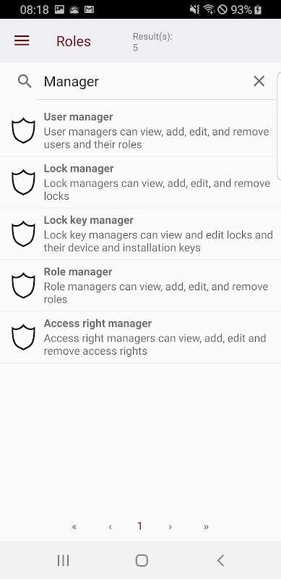This screenshot has height=579, width=281.
Task: Tap the Android home button
Action: click(142, 560)
